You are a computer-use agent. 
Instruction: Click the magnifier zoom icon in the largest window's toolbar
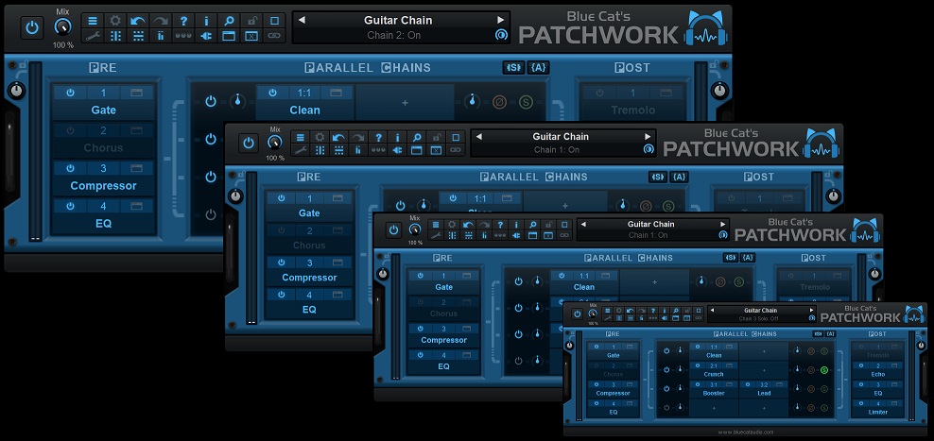[229, 20]
